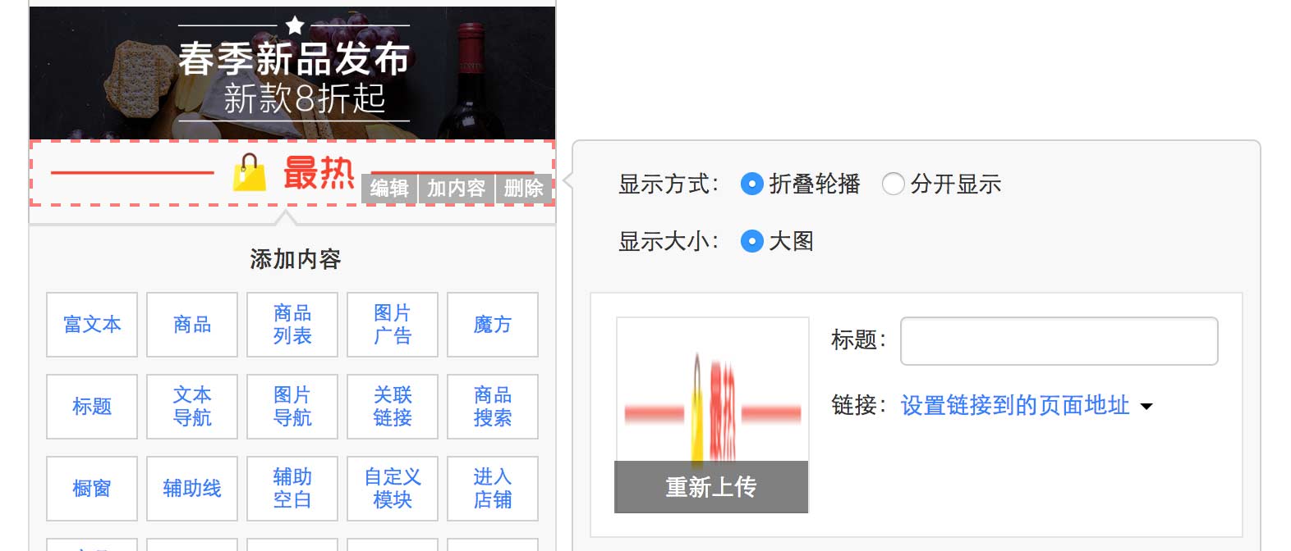
Task: Add a 商品搜索 module
Action: [x=493, y=407]
